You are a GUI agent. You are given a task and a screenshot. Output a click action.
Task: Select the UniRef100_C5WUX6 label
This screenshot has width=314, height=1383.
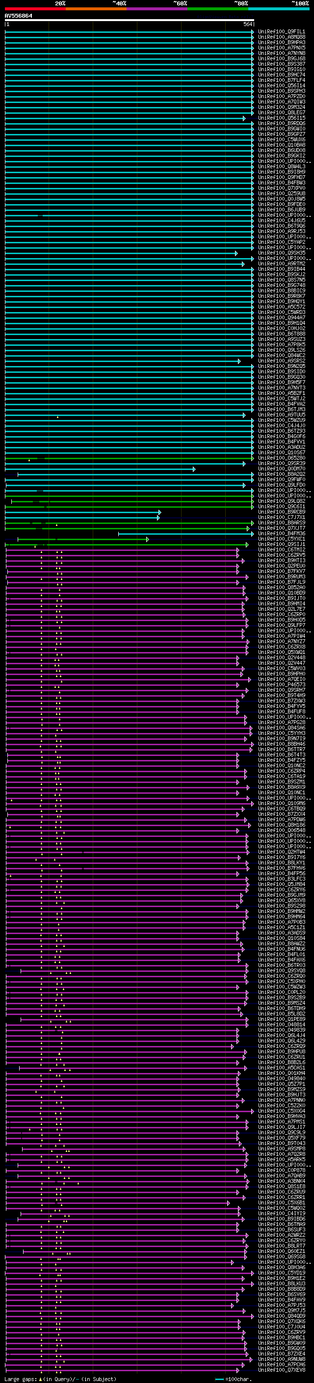282,140
